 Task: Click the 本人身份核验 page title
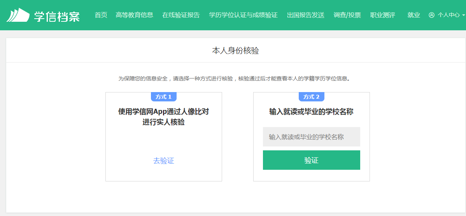[x=235, y=51]
